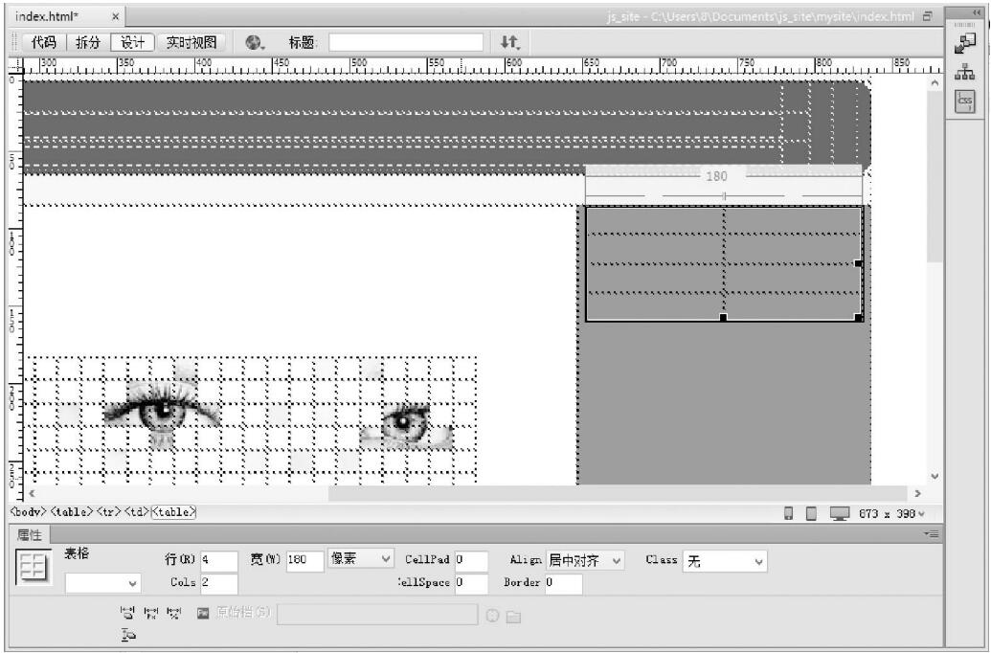The width and height of the screenshot is (991, 653).
Task: Open the 像素 width unit dropdown
Action: (x=361, y=559)
